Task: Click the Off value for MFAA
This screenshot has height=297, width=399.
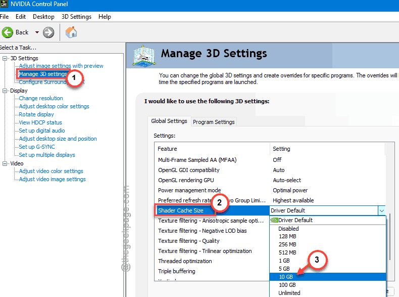Action: (x=277, y=160)
